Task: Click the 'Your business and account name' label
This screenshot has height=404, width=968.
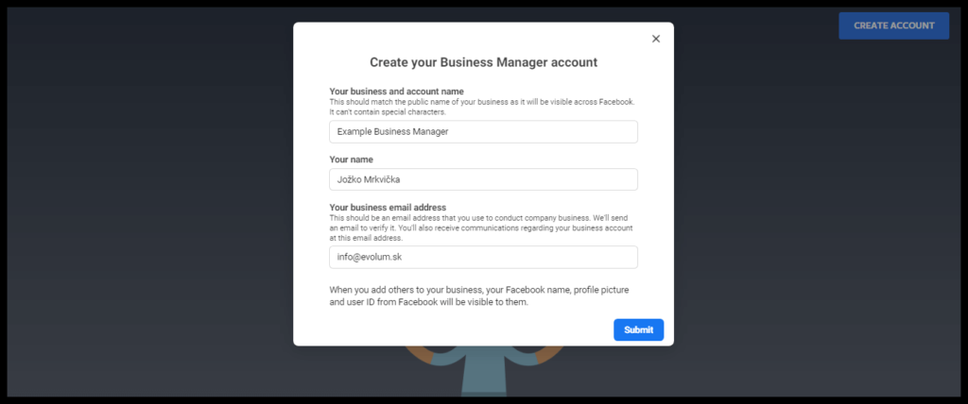Action: click(x=396, y=92)
